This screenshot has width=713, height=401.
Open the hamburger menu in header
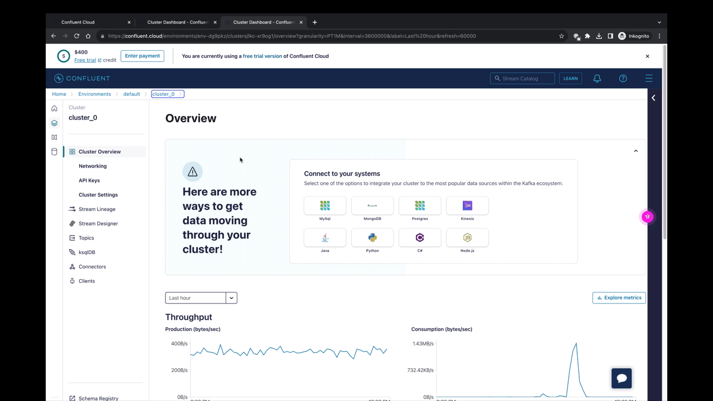coord(649,79)
